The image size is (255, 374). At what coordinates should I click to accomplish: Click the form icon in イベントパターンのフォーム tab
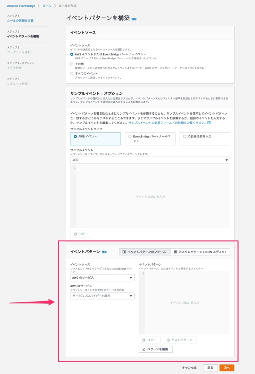[x=124, y=252]
